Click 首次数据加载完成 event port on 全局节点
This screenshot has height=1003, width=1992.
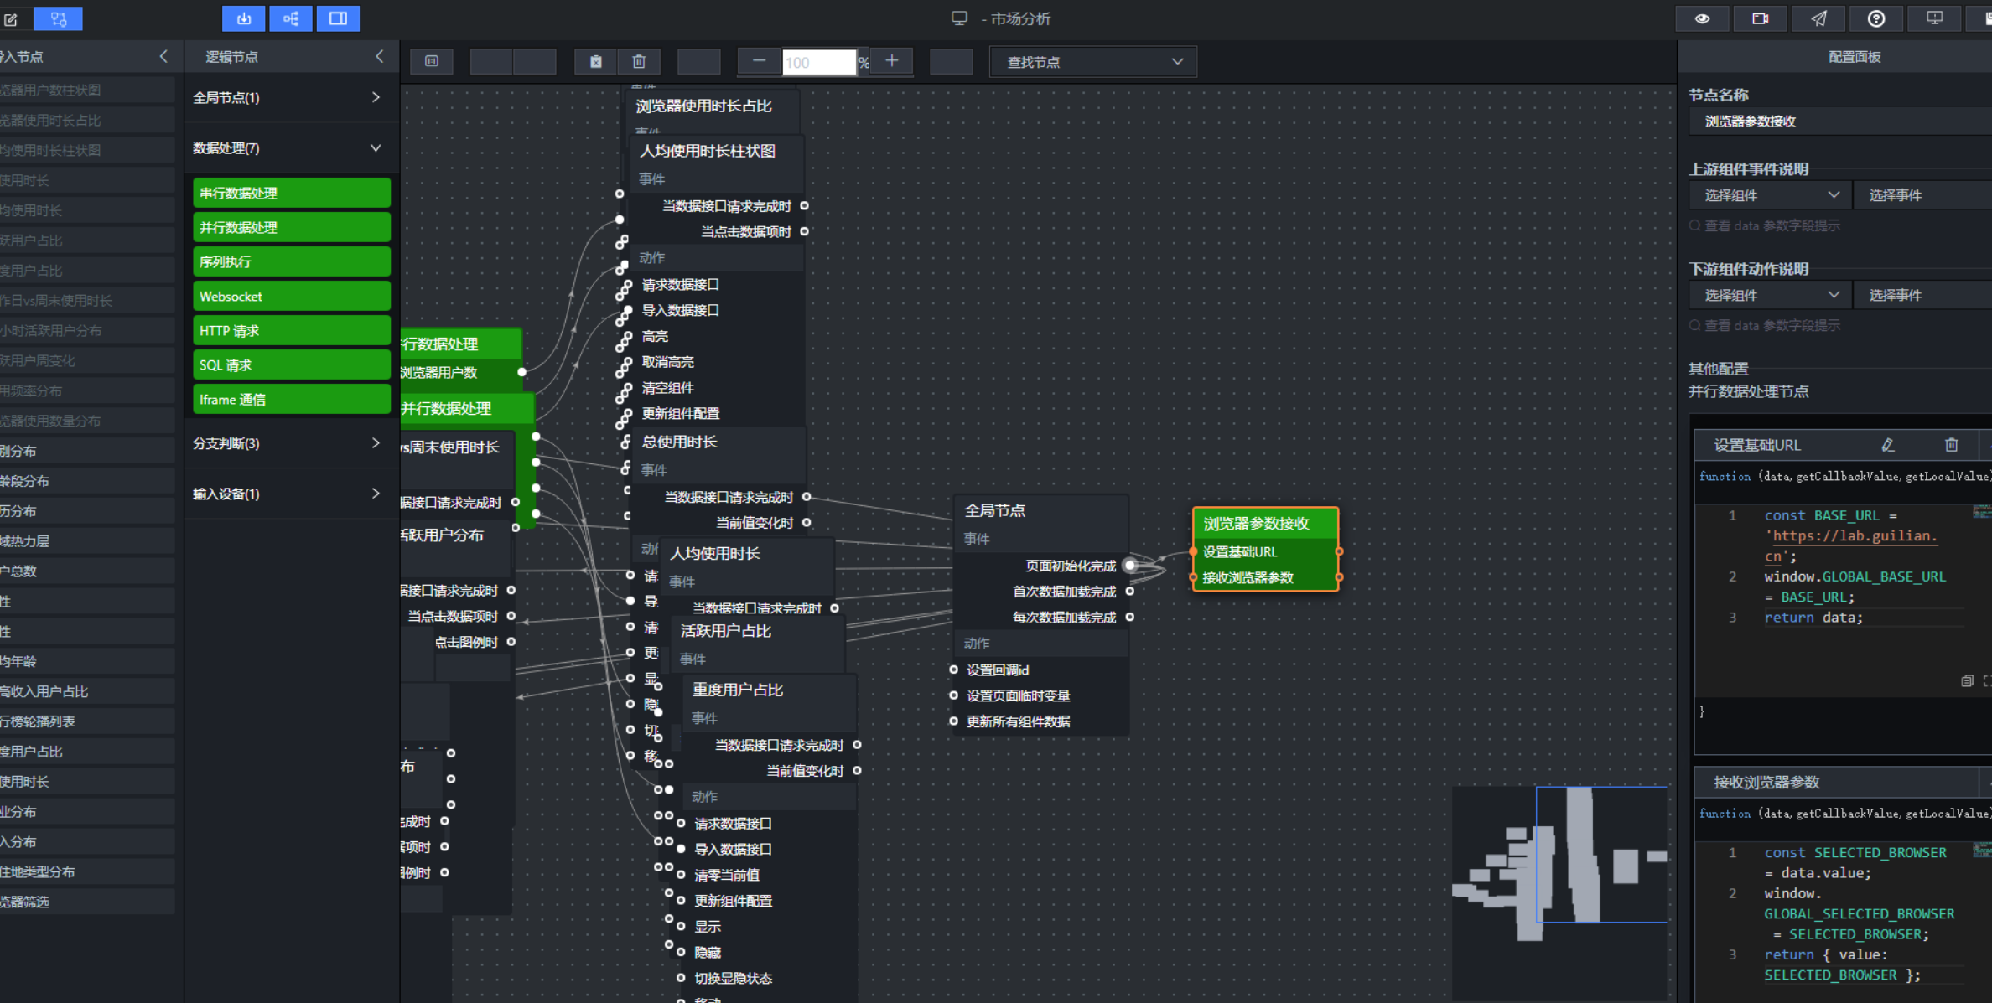[x=1130, y=592]
